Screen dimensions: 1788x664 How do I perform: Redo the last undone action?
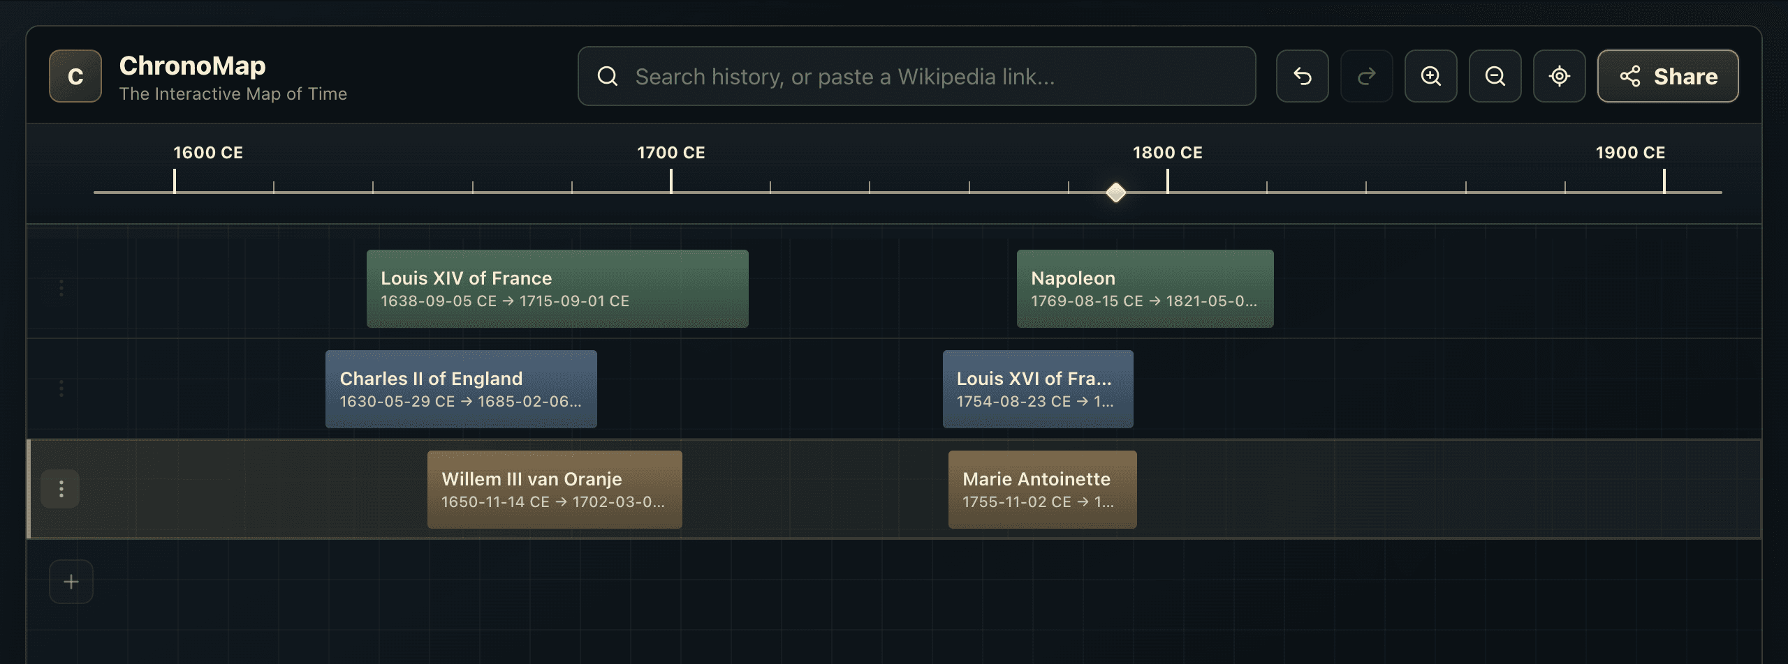[1367, 76]
